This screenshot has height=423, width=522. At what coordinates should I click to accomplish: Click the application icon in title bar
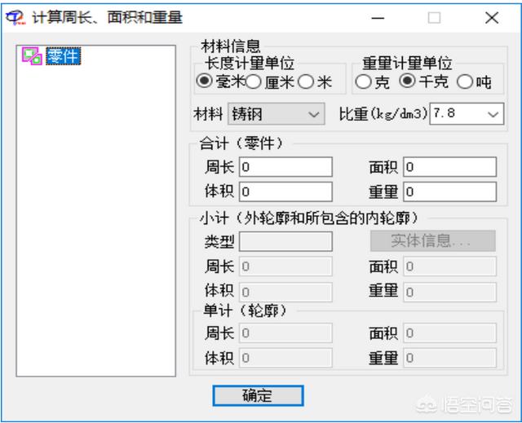(15, 17)
